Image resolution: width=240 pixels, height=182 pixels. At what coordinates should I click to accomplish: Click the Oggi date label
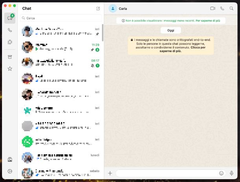pyautogui.click(x=171, y=30)
